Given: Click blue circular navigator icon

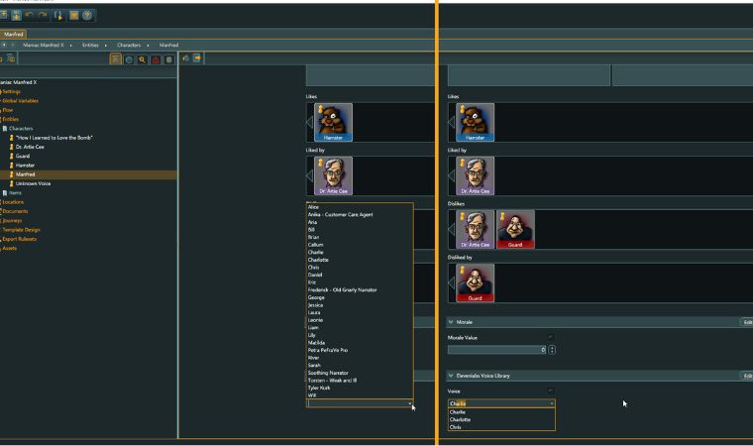Looking at the screenshot, I should 129,59.
